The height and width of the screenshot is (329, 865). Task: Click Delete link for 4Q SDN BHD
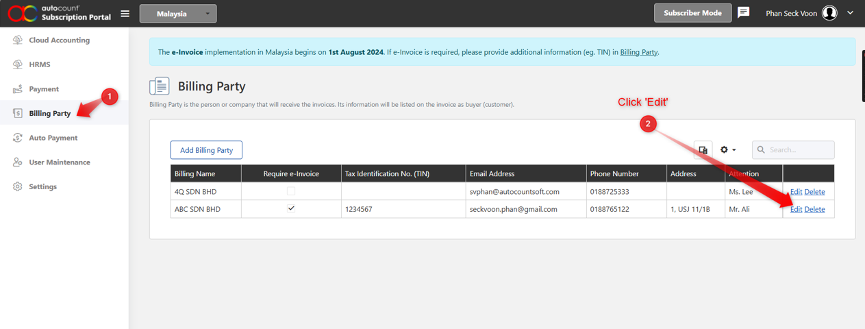click(x=814, y=192)
